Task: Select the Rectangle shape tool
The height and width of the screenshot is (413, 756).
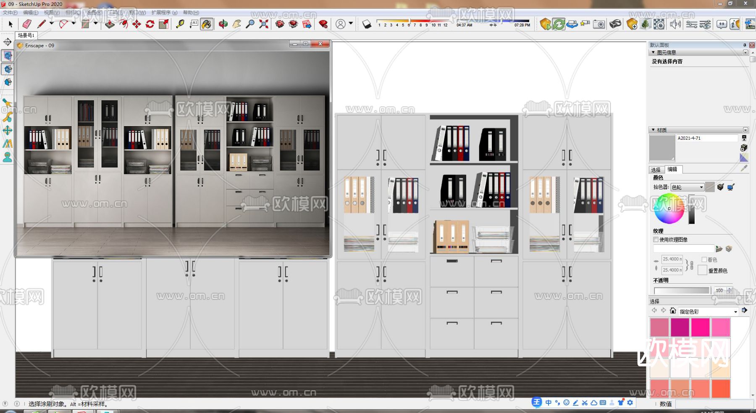Action: pyautogui.click(x=85, y=24)
